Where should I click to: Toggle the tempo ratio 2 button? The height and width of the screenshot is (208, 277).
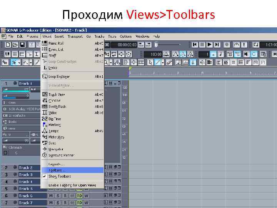pyautogui.click(x=183, y=54)
